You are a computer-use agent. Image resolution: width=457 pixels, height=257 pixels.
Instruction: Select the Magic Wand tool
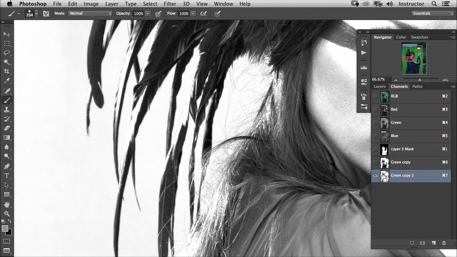(x=7, y=62)
